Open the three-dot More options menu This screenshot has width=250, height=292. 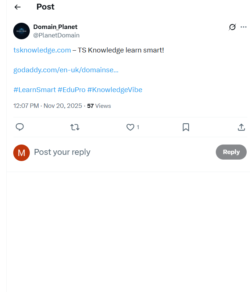[x=243, y=27]
